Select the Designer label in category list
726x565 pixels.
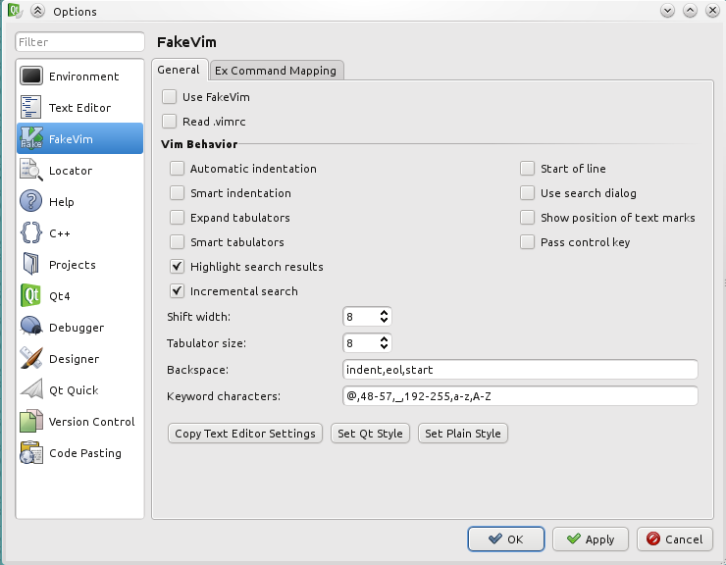[75, 359]
